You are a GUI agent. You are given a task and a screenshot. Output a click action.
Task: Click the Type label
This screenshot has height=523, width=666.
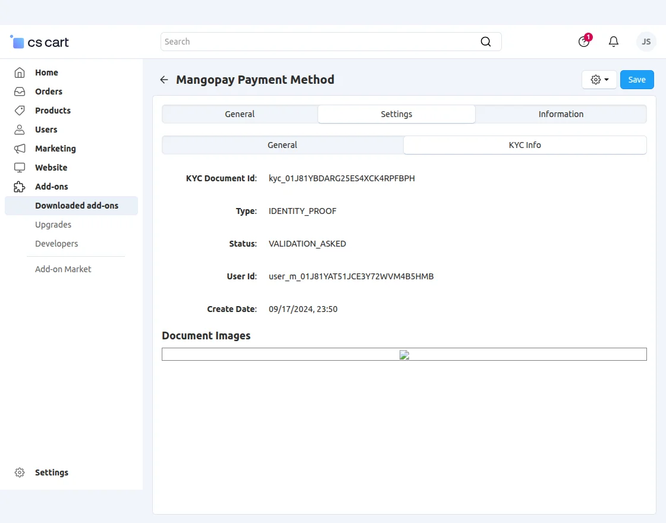246,211
